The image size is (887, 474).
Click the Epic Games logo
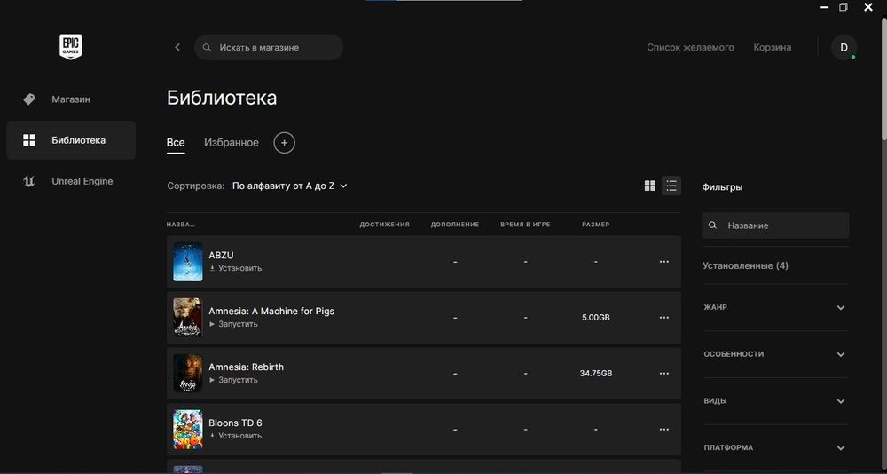click(x=71, y=46)
